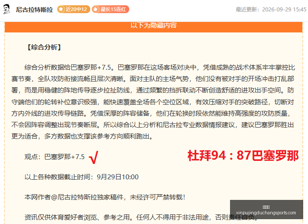Image resolution: width=308 pixels, height=224 pixels.
Task: Select the 【综合分析】 heading
Action: tap(44, 47)
